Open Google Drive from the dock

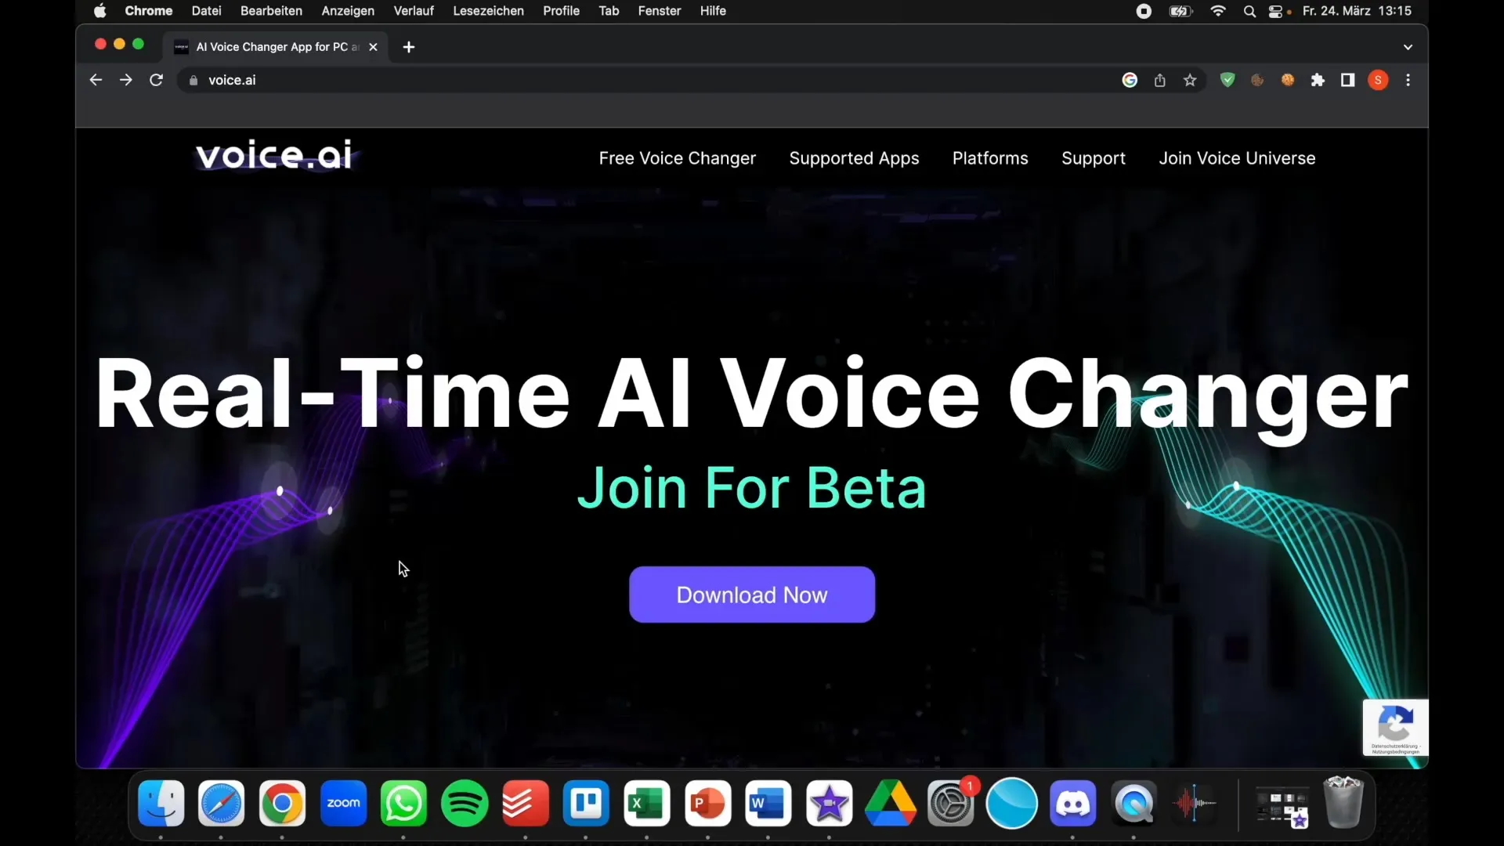[x=891, y=804]
